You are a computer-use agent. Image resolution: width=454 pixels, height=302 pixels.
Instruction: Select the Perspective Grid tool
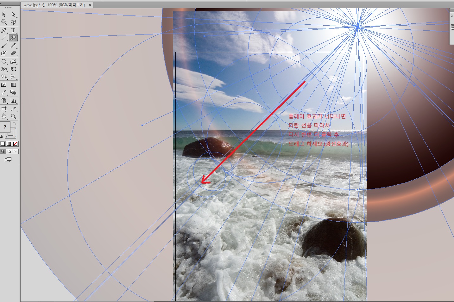click(13, 77)
